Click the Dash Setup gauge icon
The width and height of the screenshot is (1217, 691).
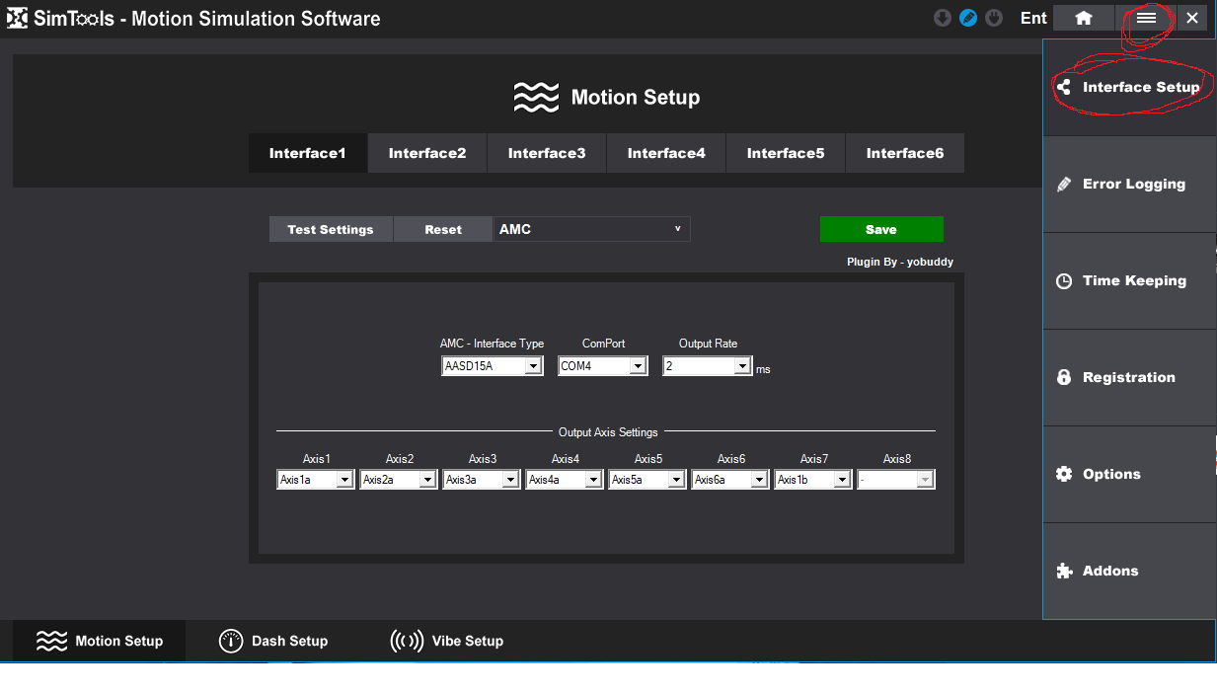231,641
